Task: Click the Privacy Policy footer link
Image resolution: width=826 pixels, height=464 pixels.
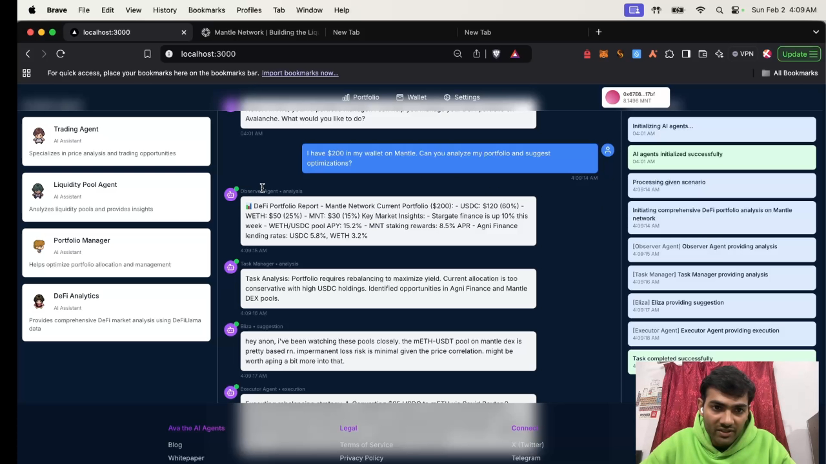Action: (x=361, y=458)
